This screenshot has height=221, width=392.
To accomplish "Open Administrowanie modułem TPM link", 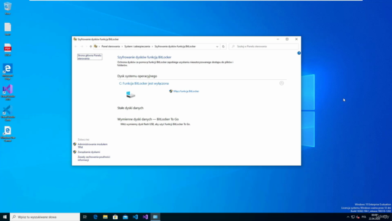I will tap(92, 145).
